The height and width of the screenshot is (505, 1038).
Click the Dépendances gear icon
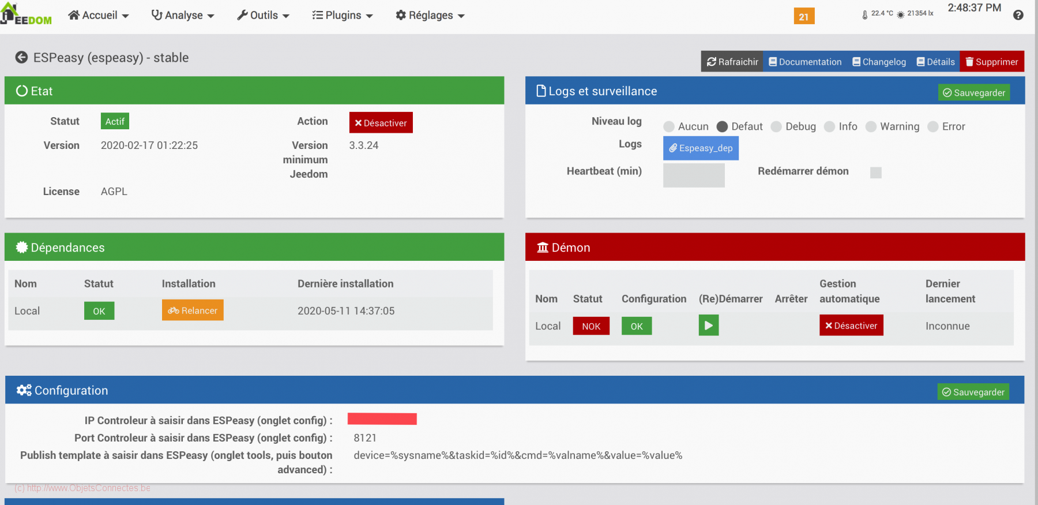22,247
